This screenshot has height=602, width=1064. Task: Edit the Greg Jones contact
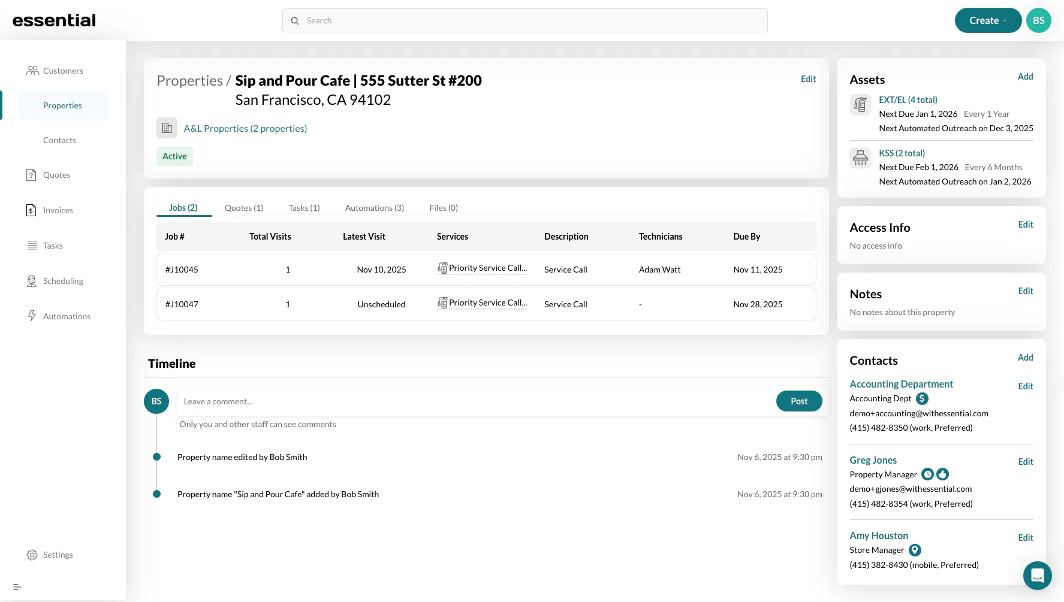point(1025,462)
